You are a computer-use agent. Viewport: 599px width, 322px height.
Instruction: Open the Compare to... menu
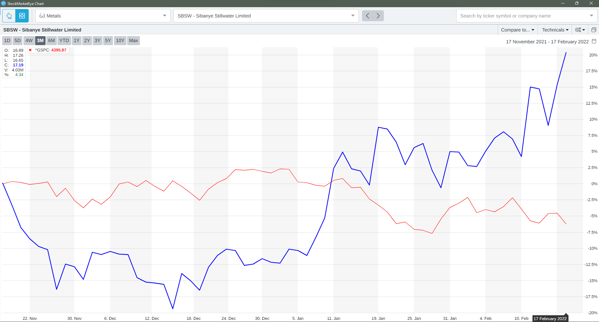pos(518,30)
